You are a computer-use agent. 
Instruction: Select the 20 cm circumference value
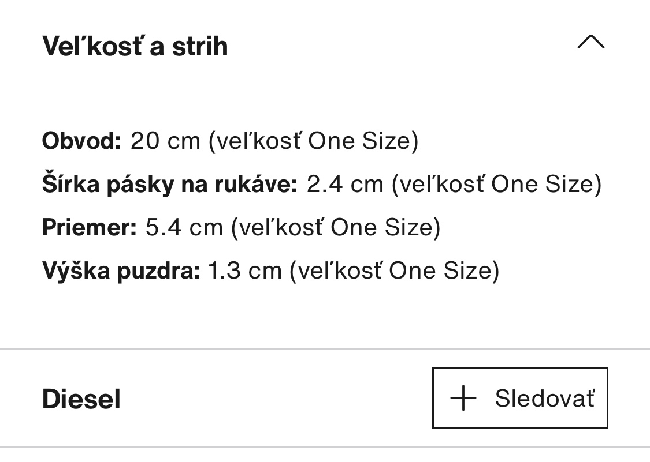click(x=165, y=141)
